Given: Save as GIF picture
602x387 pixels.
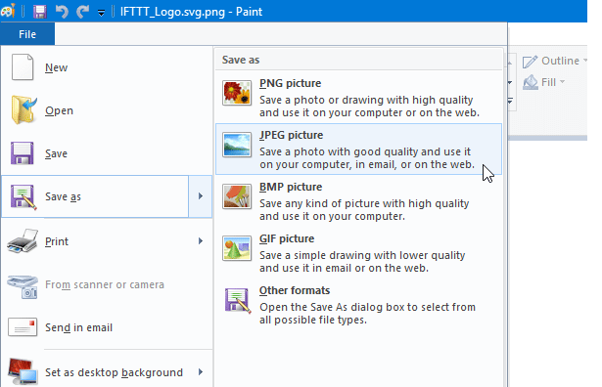Looking at the screenshot, I should 358,252.
